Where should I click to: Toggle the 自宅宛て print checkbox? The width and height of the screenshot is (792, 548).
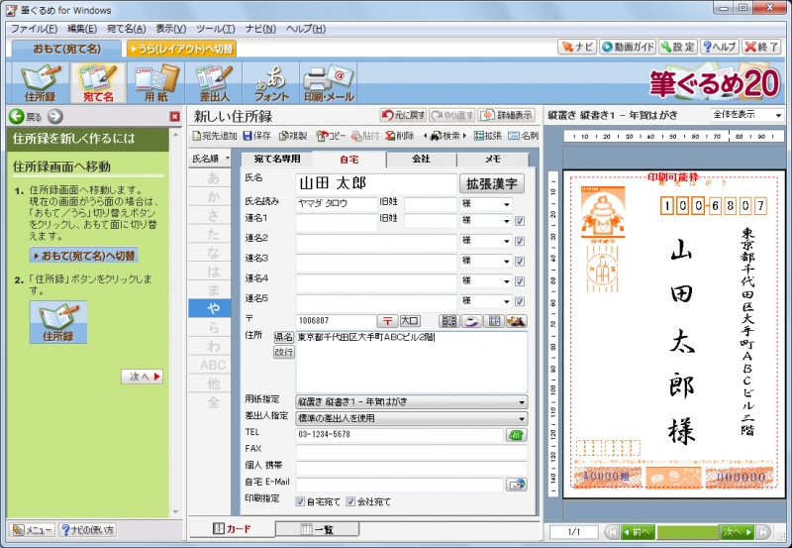[300, 501]
